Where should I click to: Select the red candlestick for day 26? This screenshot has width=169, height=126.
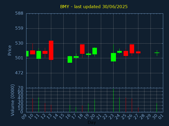(132, 49)
